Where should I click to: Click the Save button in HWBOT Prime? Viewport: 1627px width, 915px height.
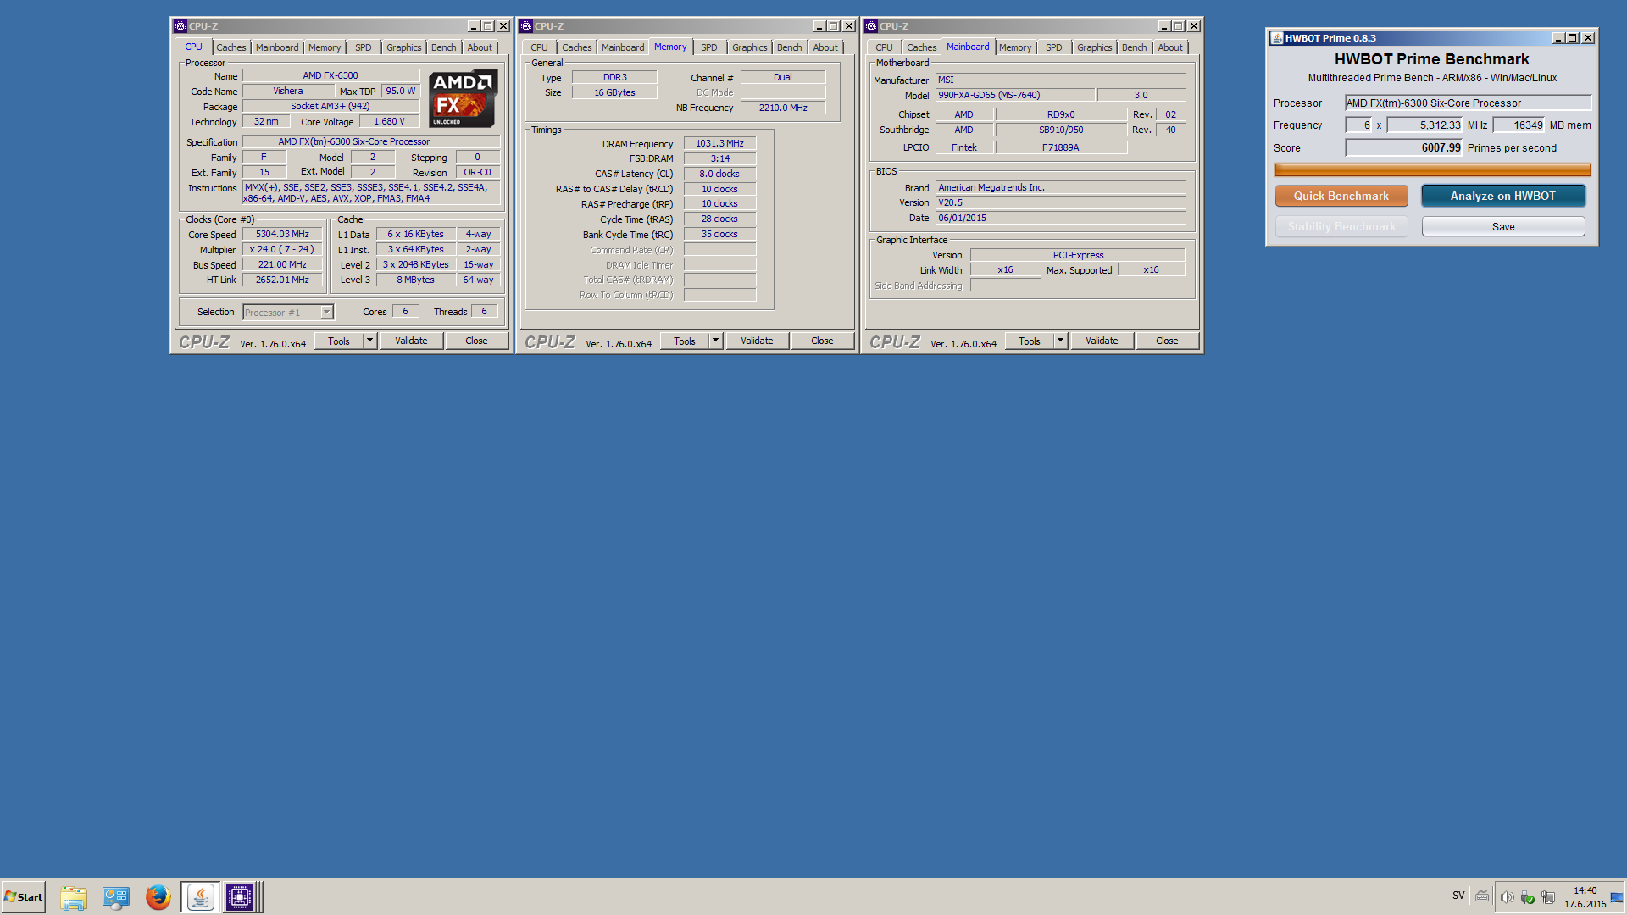pos(1503,226)
